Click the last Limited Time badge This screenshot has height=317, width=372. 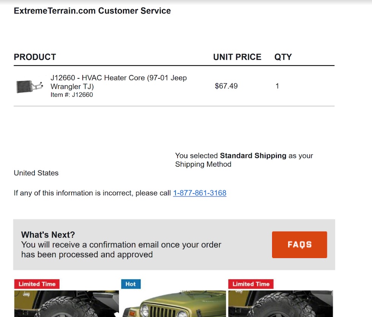pyautogui.click(x=251, y=284)
